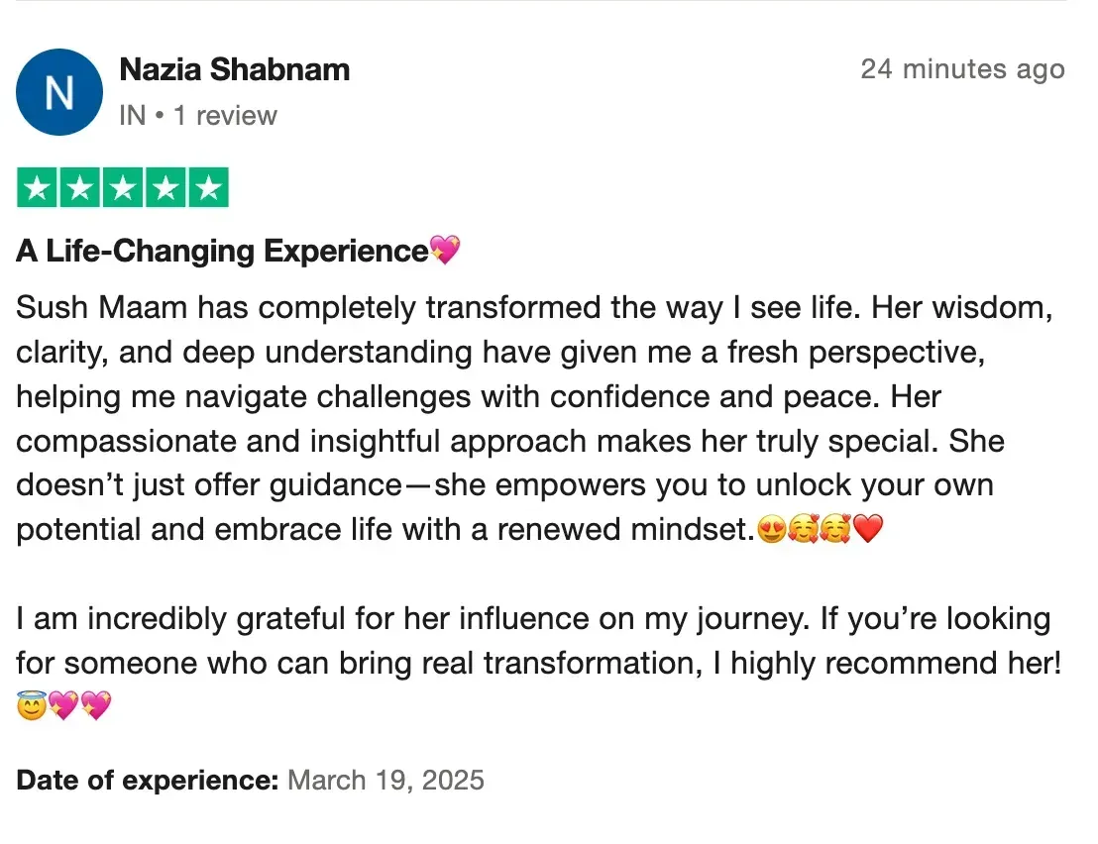The height and width of the screenshot is (844, 1098).
Task: Open reviewer Nazia Shabnam's profile name
Action: 234,69
